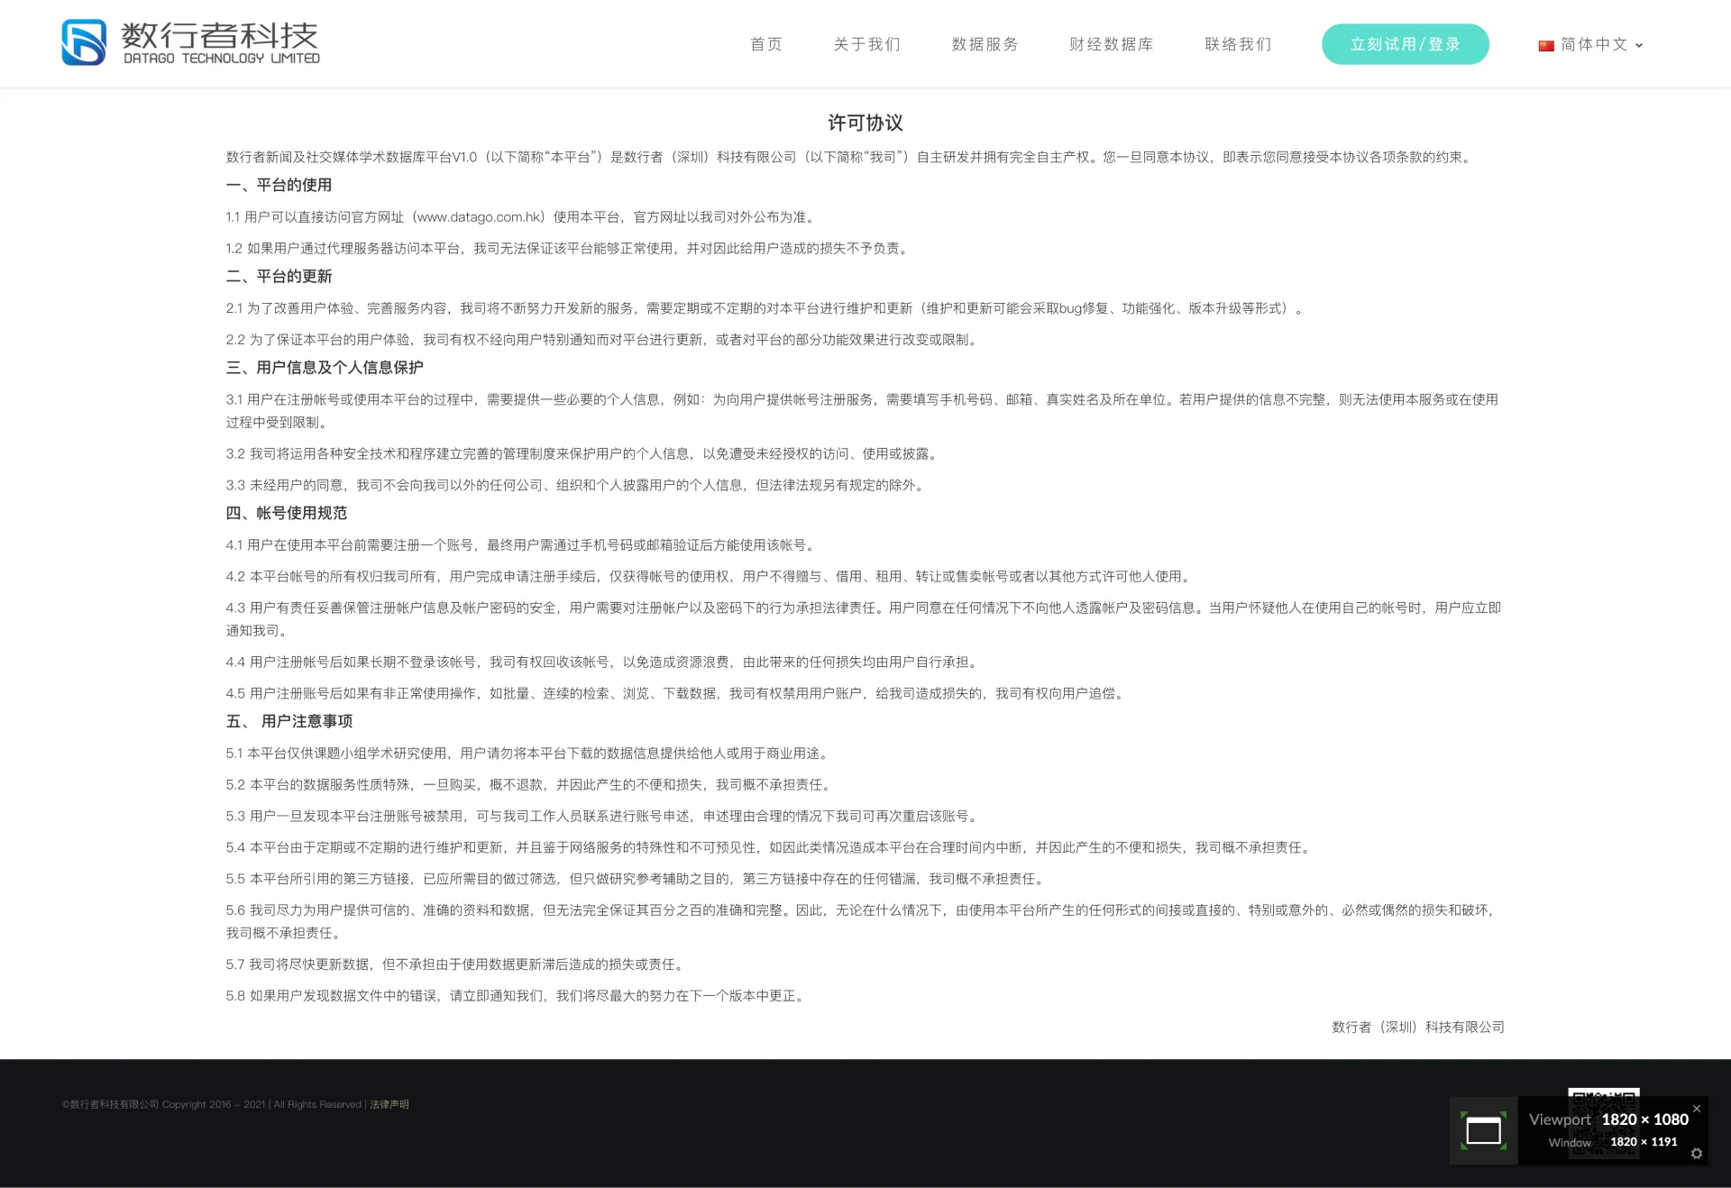1731x1188 pixels.
Task: Click heading 一、平台的使用
Action: coord(279,185)
